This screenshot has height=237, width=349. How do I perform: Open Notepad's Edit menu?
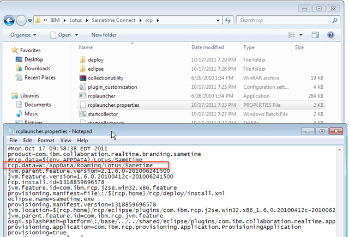28,141
